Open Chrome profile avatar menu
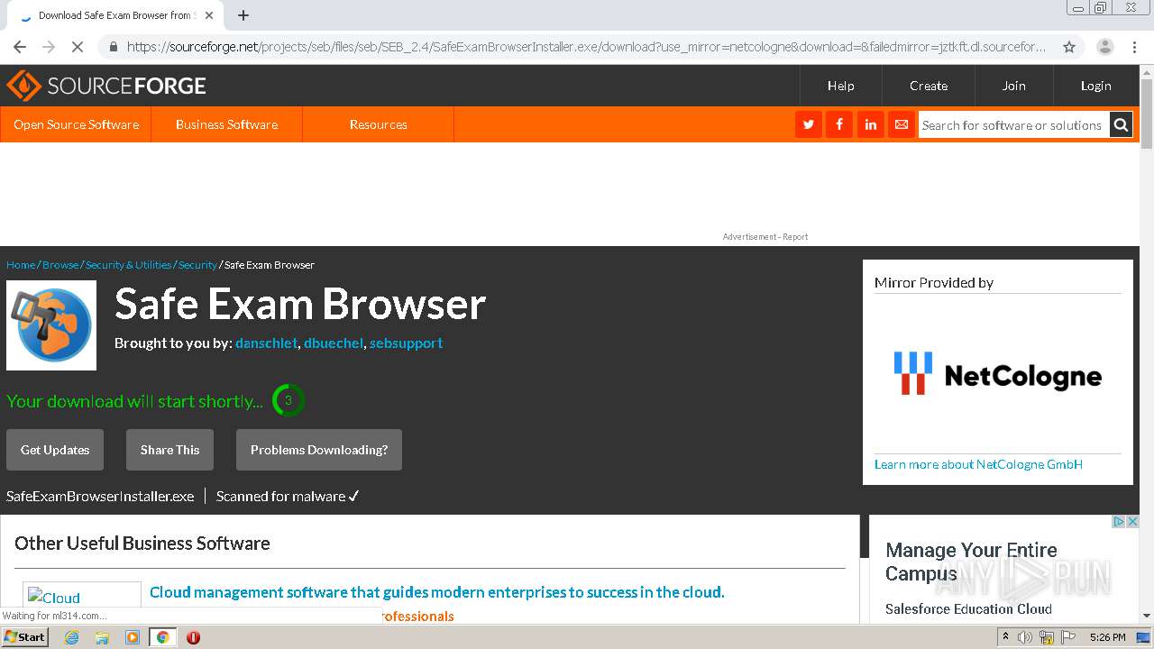1154x649 pixels. 1105,47
